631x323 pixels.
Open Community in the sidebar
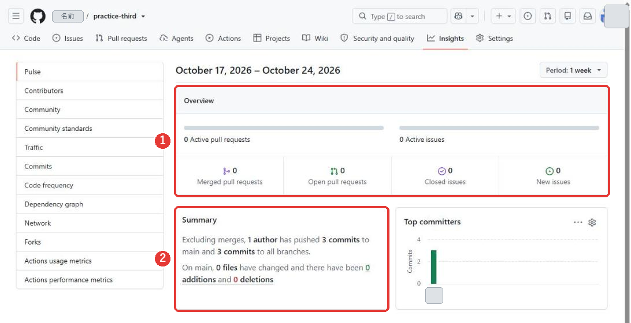(x=90, y=110)
